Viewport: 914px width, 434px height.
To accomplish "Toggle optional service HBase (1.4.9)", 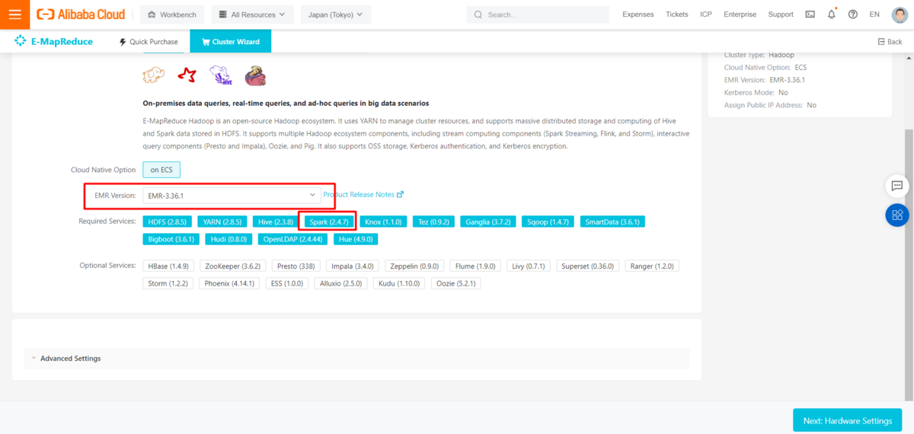I will click(167, 266).
